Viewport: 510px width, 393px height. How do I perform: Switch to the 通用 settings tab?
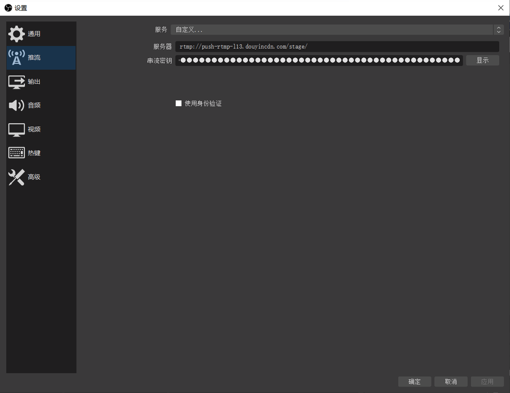pos(41,34)
